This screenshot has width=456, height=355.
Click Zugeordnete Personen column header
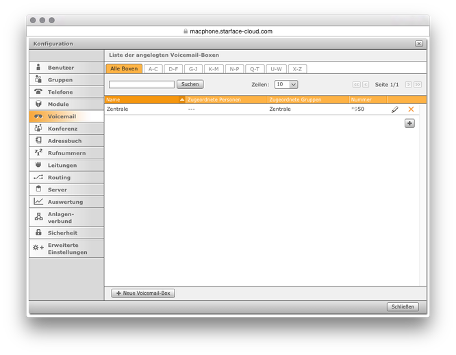tap(227, 100)
